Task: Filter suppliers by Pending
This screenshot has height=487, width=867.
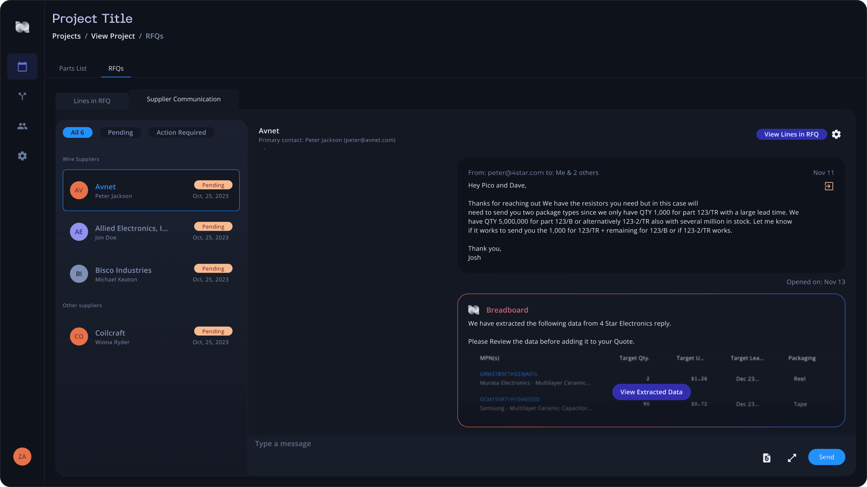Action: [120, 133]
